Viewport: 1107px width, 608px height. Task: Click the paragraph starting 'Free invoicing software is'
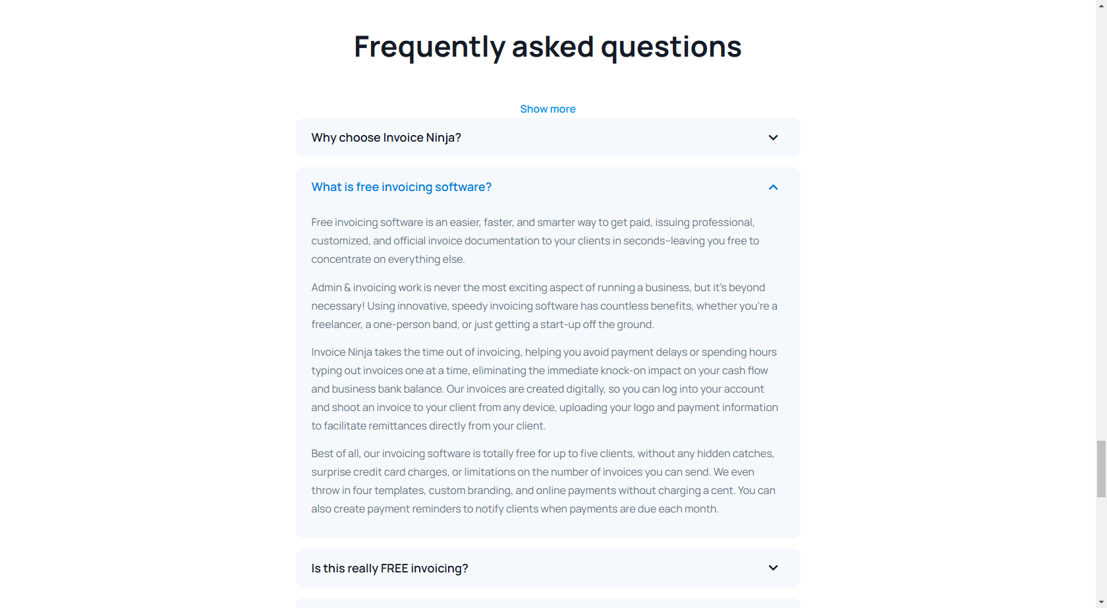(x=534, y=241)
